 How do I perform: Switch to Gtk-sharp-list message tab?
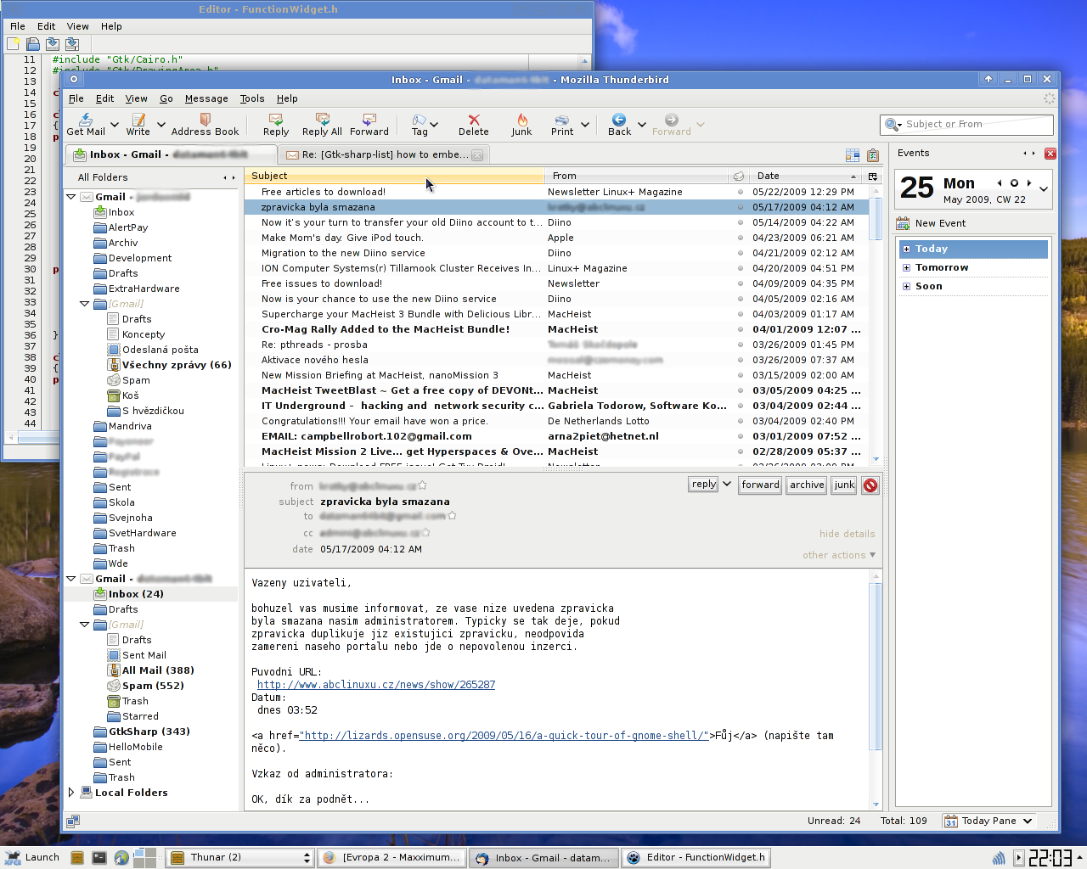[384, 154]
